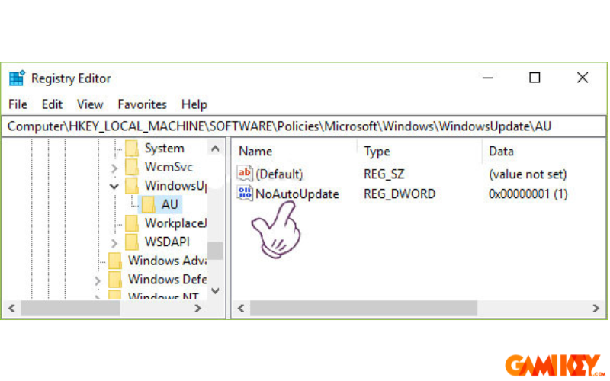Click the tree pane vertical scrollbar thumb
The height and width of the screenshot is (381, 610).
(215, 251)
